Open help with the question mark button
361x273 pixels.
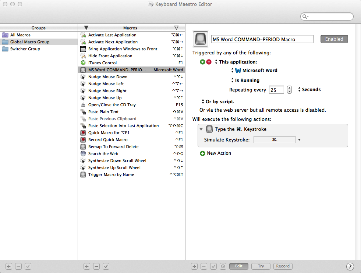coord(350,266)
